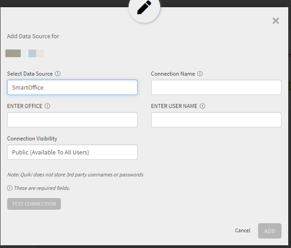Click the ADD button
Image resolution: width=291 pixels, height=248 pixels.
pyautogui.click(x=270, y=231)
